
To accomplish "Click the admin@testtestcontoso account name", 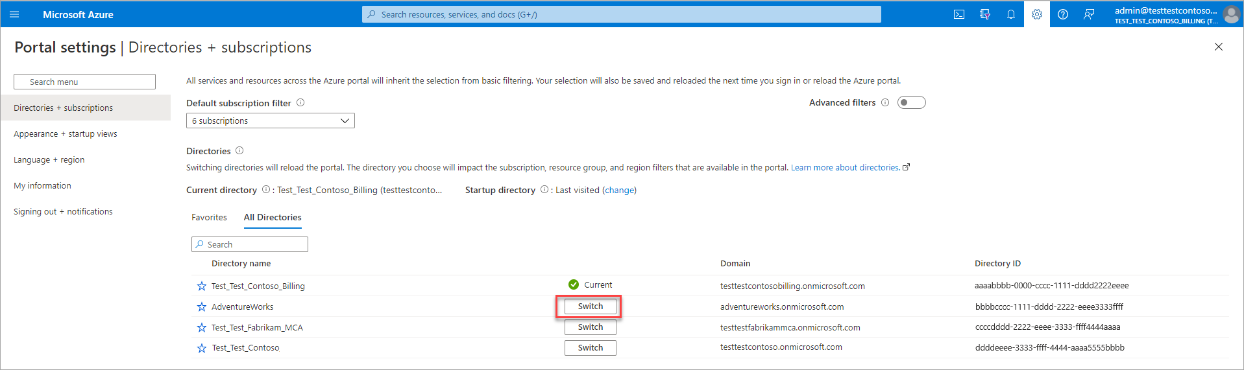I will pos(1165,10).
